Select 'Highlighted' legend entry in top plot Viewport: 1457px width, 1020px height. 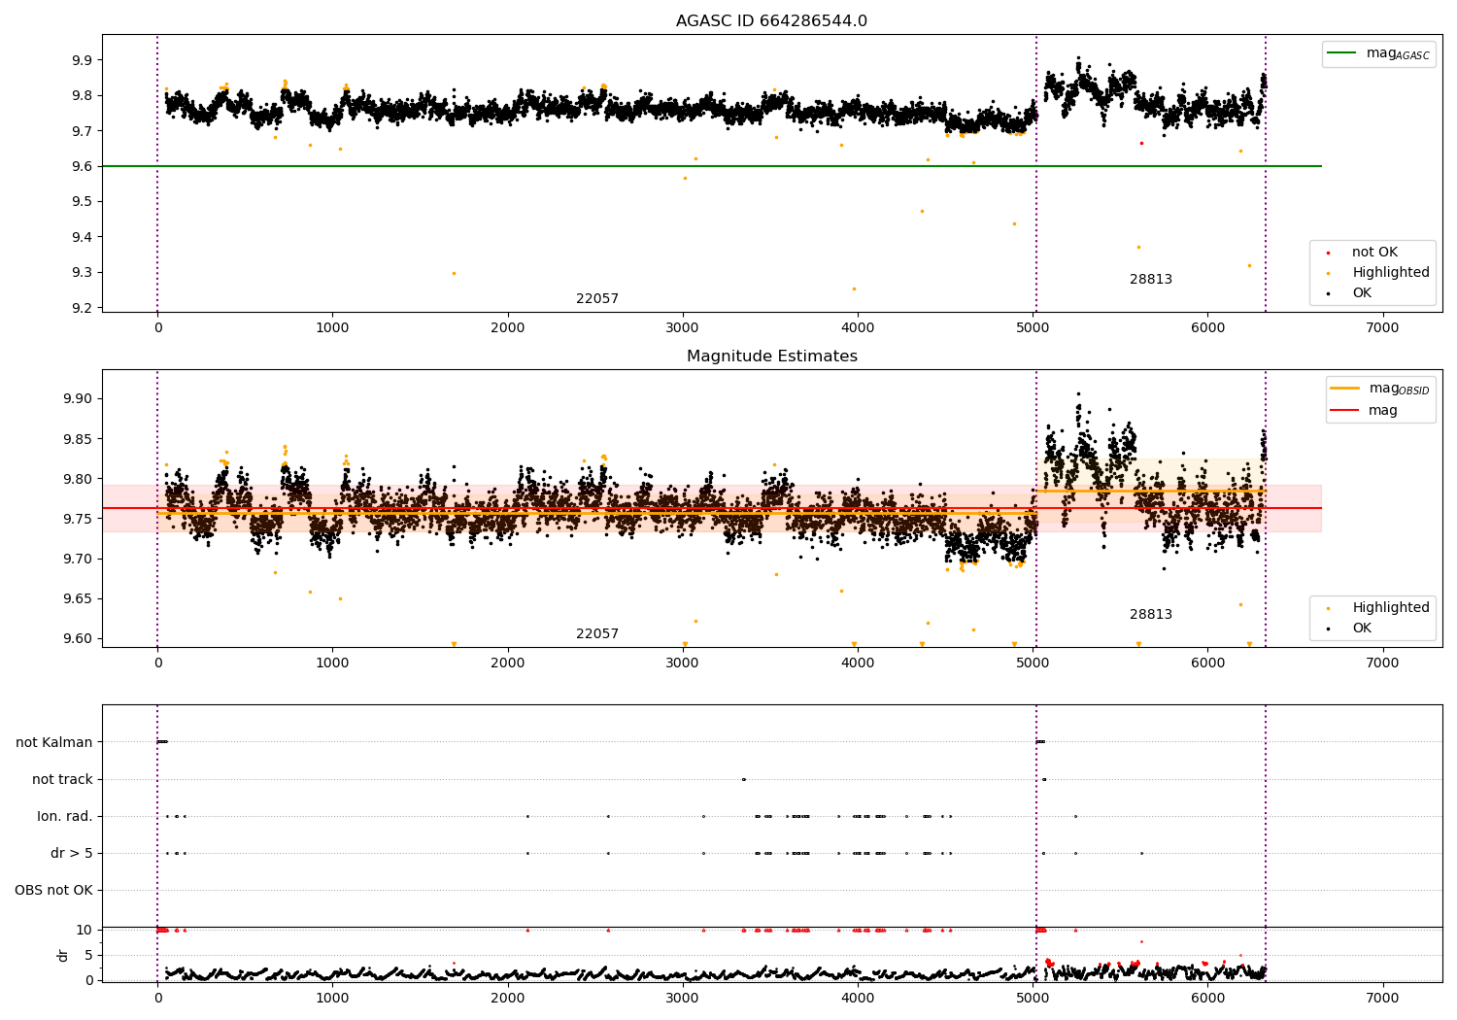click(x=1391, y=273)
